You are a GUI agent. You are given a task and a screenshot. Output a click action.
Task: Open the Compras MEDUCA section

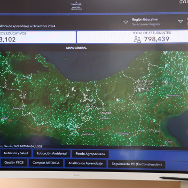coord(46,163)
